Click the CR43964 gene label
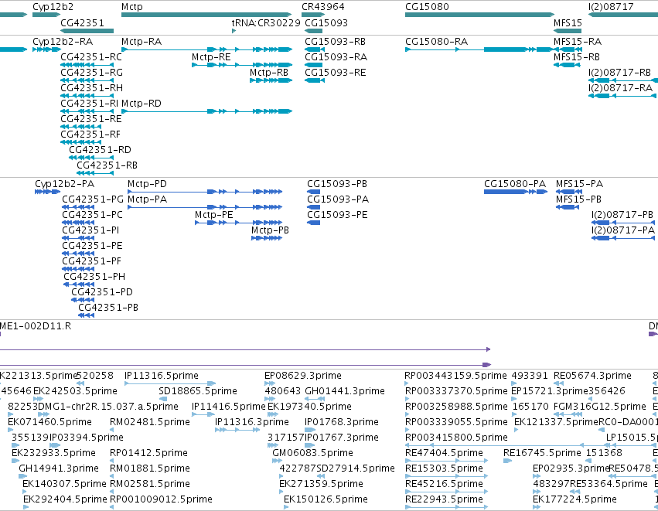This screenshot has width=658, height=511. 323,7
